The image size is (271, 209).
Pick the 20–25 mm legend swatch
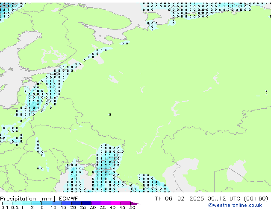pos(77,203)
